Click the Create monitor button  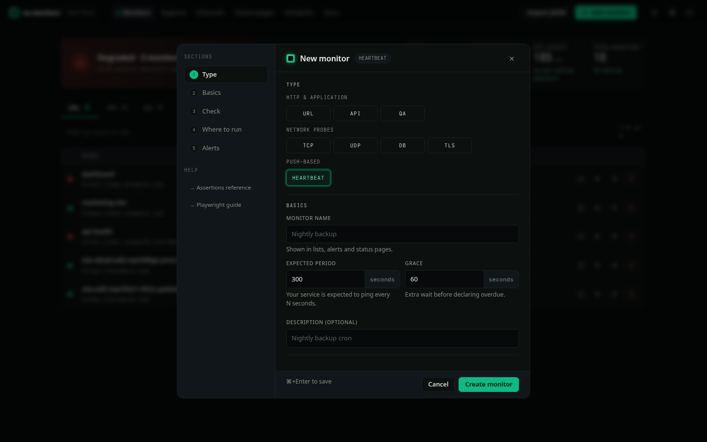point(489,385)
